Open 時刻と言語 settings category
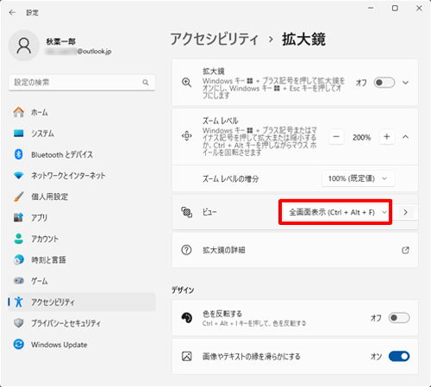Image resolution: width=431 pixels, height=387 pixels. coord(82,259)
